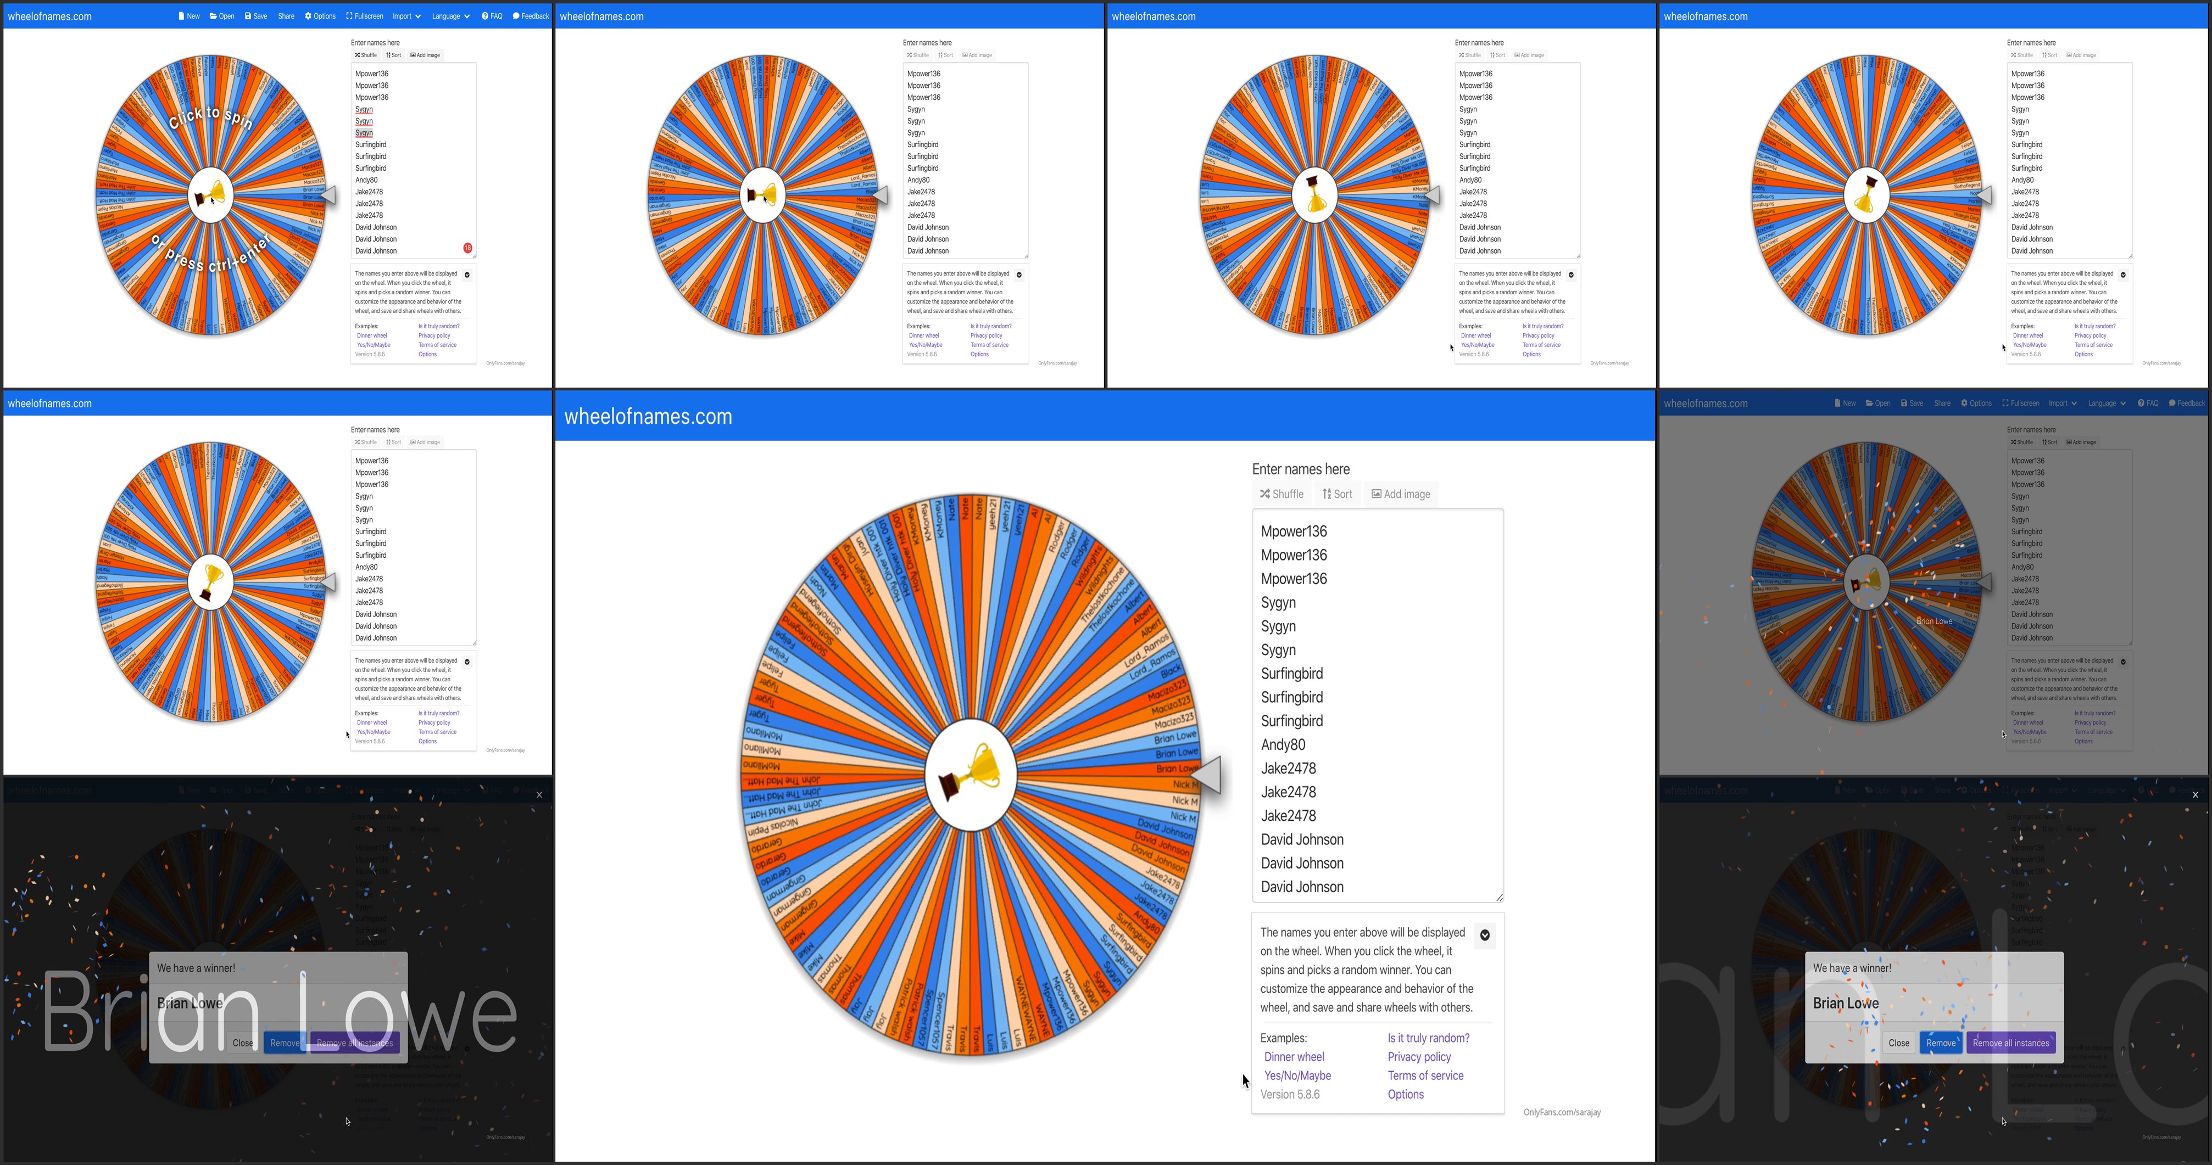
Task: Click the enlarged Shuffle button in the biggest panel
Action: click(x=1281, y=495)
